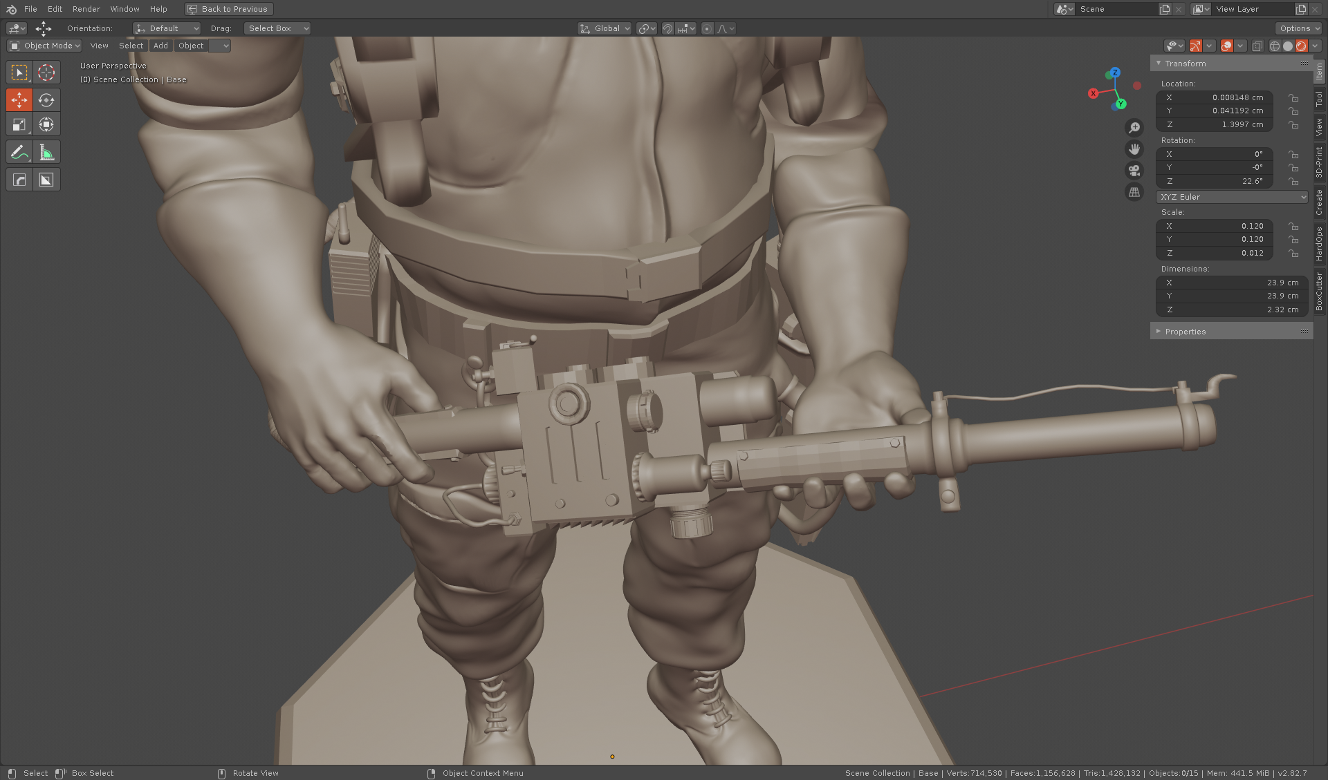Enable Toggle X-Ray in the viewport header
The image size is (1328, 780).
click(1257, 46)
